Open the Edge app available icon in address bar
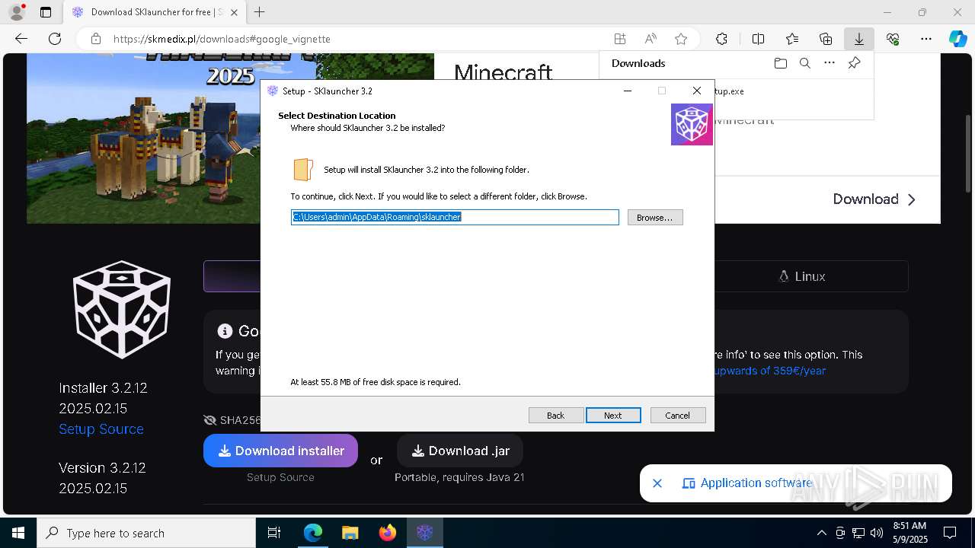The image size is (975, 548). tap(620, 39)
